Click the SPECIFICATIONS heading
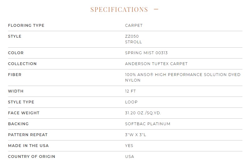Viewport: 249px width, 166px height. [119, 9]
